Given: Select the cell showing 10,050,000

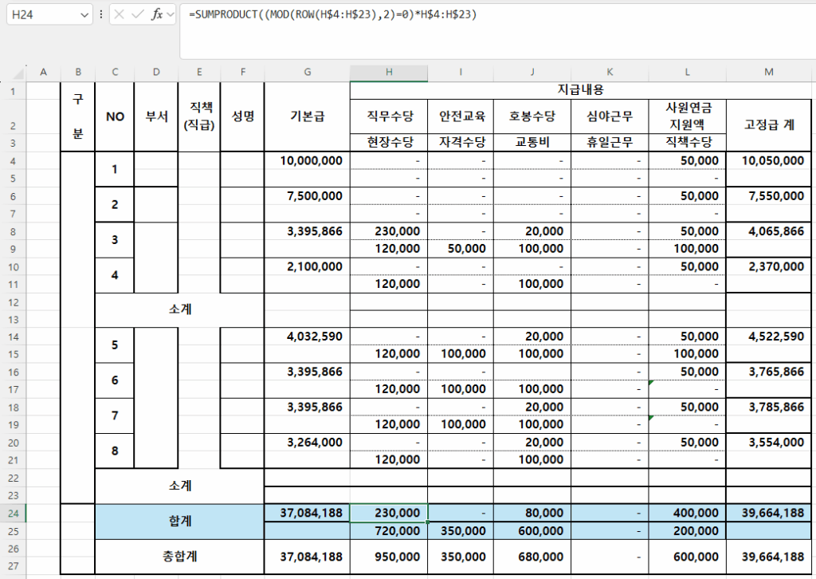Looking at the screenshot, I should 769,161.
